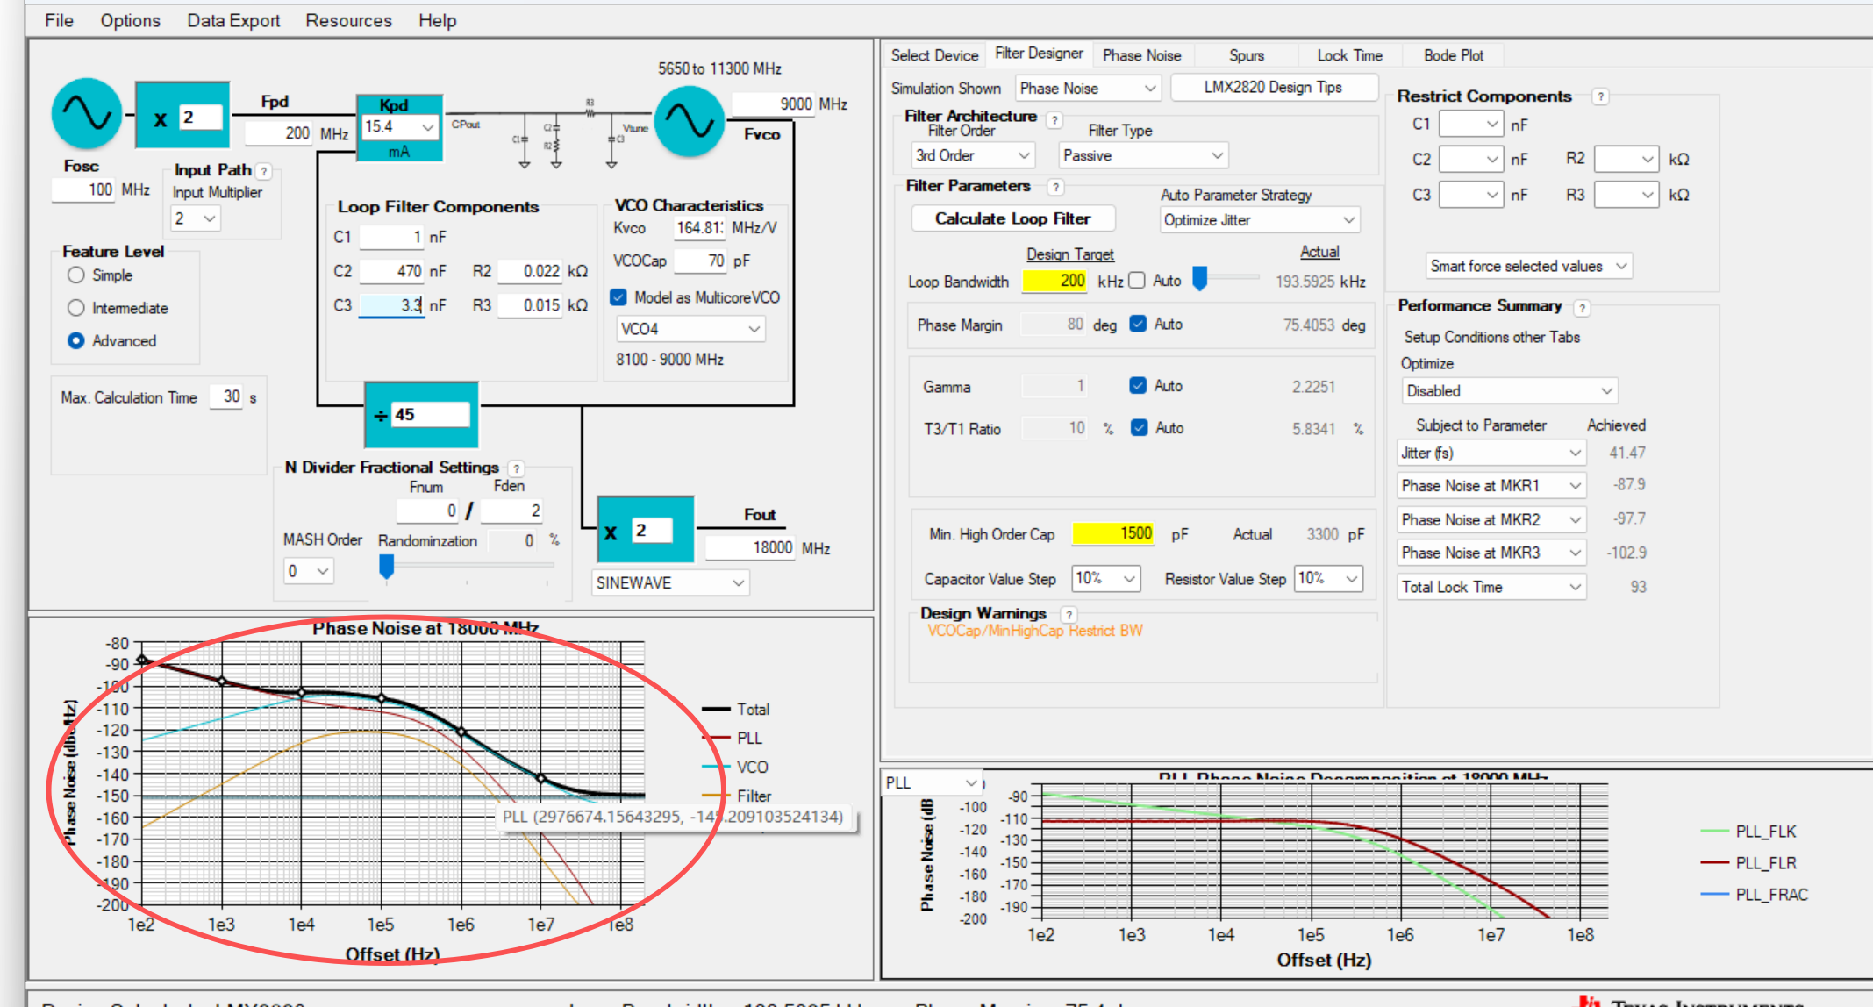Screen dimensions: 1873x1007
Task: Open the Filter Order dropdown
Action: point(972,155)
